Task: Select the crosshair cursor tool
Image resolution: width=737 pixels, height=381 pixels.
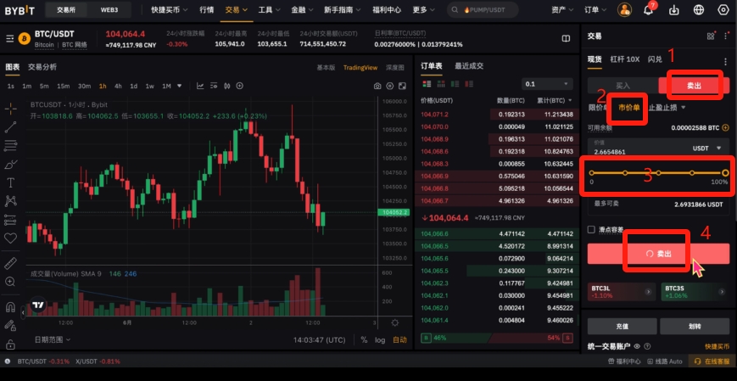Action: (x=10, y=109)
